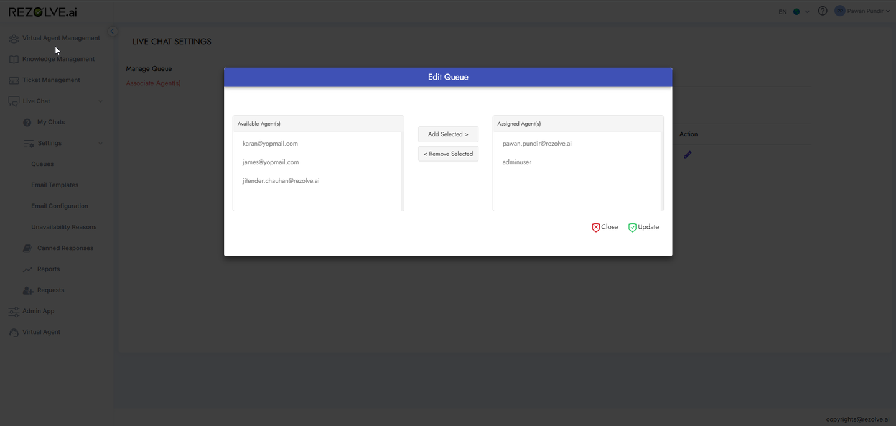
Task: Click the globe language icon
Action: point(796,12)
